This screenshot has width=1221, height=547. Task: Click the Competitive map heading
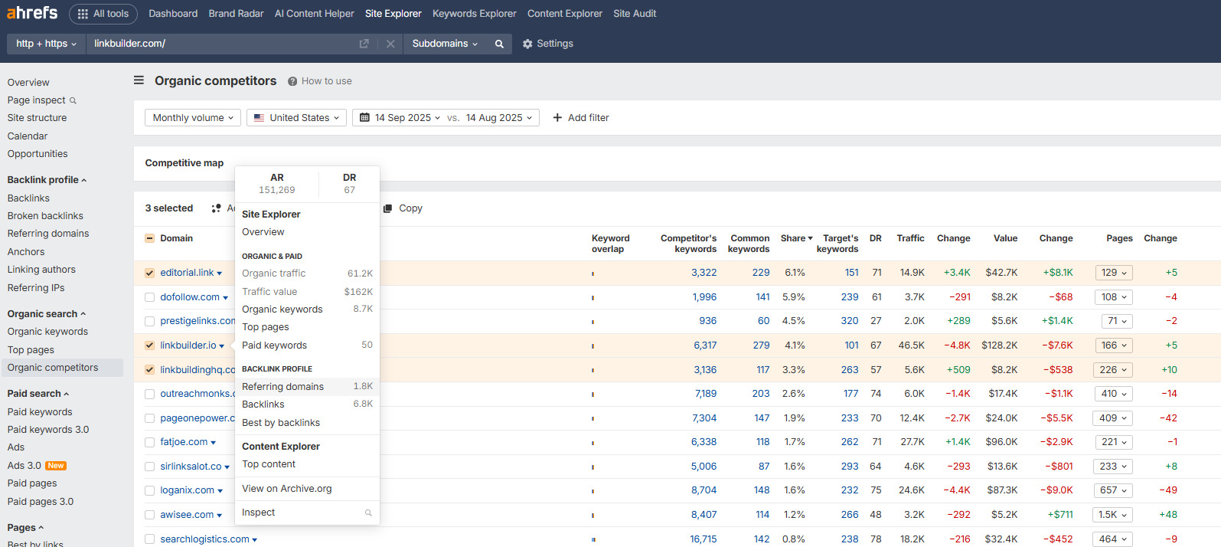pyautogui.click(x=184, y=163)
